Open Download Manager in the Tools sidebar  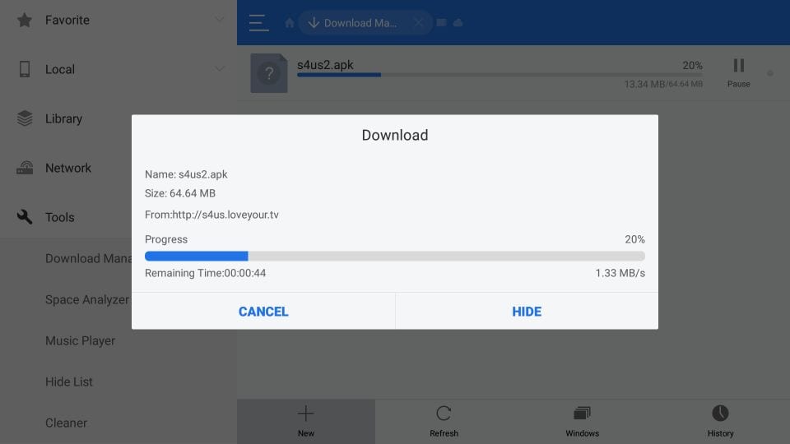[x=89, y=258]
